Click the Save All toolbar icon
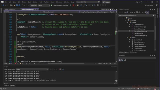 (19, 5)
